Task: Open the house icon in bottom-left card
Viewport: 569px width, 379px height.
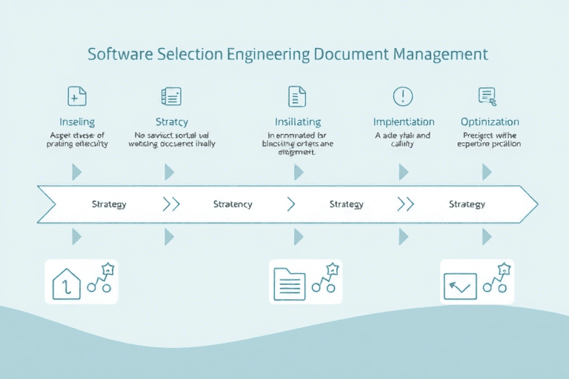Action: [x=67, y=285]
